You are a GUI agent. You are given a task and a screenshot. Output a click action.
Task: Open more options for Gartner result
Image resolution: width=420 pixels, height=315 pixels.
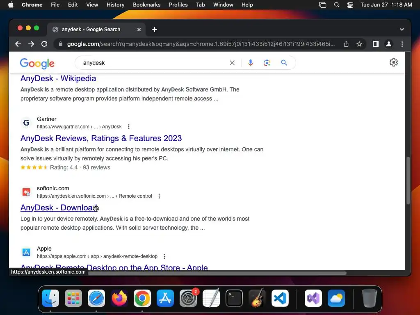(x=128, y=127)
